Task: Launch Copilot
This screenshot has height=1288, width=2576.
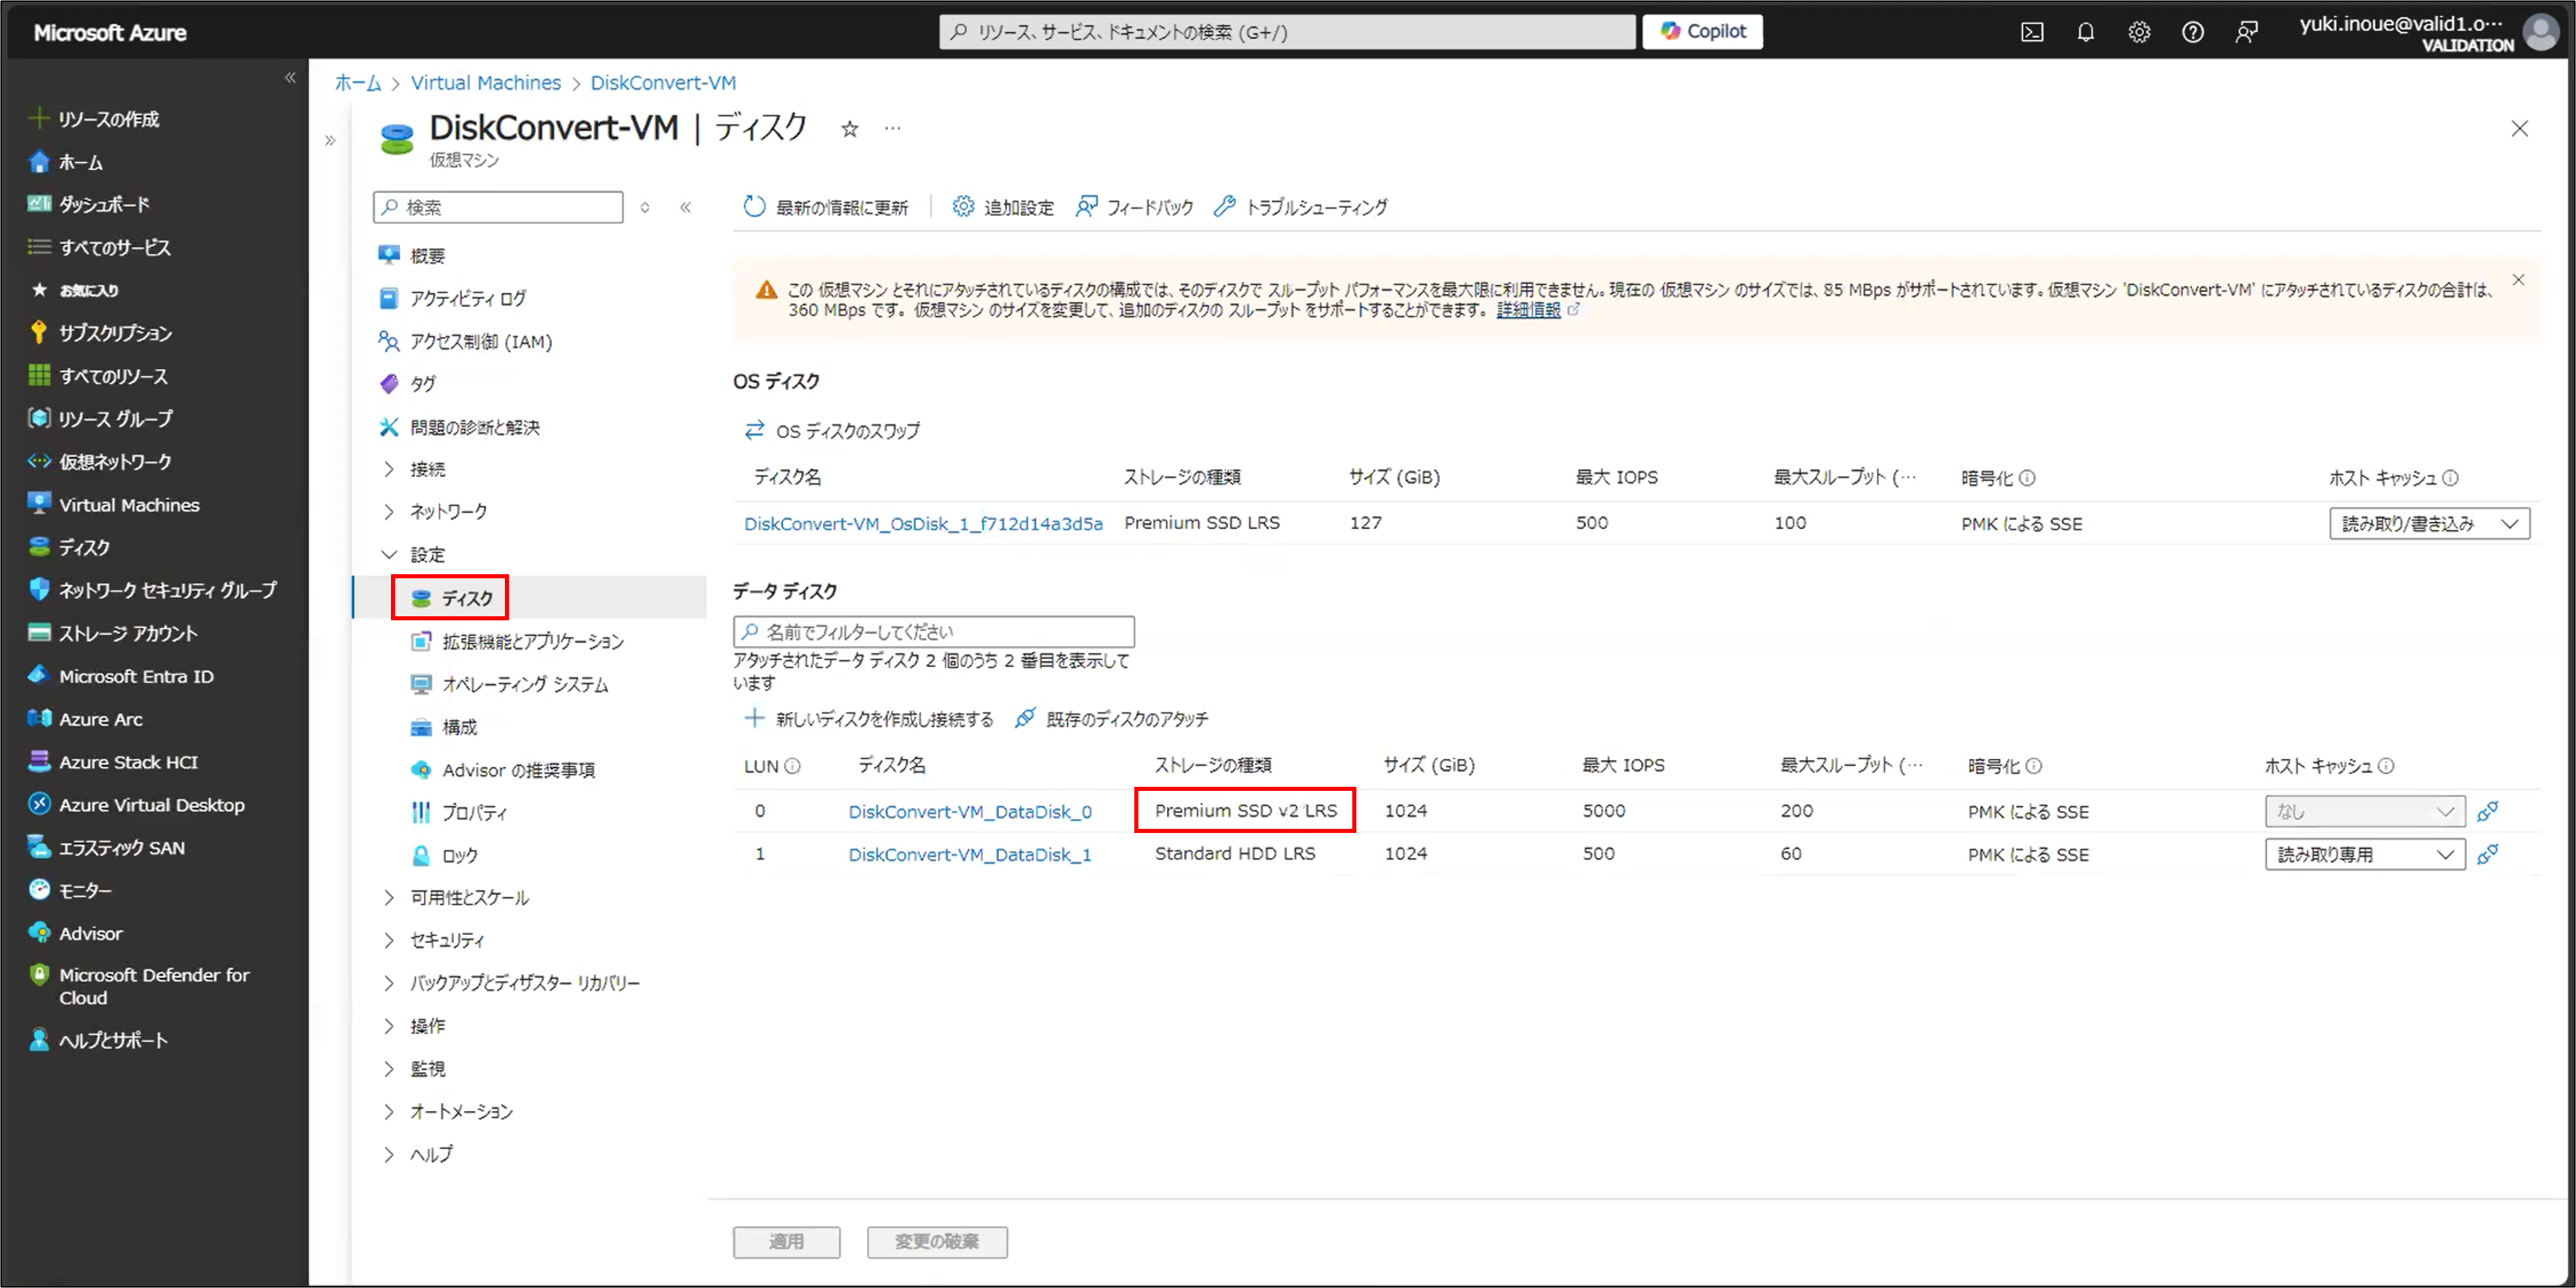Action: (x=1702, y=31)
